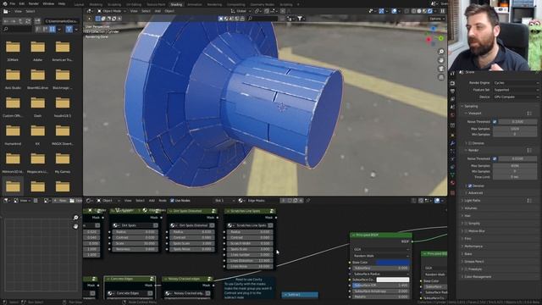Collapse the Principled BSDF node

point(354,236)
